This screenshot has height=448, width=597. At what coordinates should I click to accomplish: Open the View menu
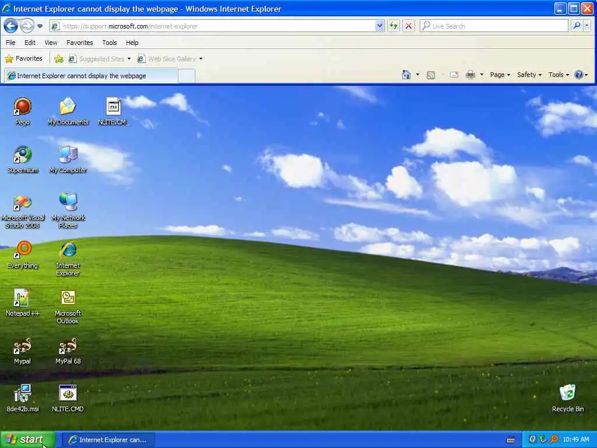[x=51, y=43]
